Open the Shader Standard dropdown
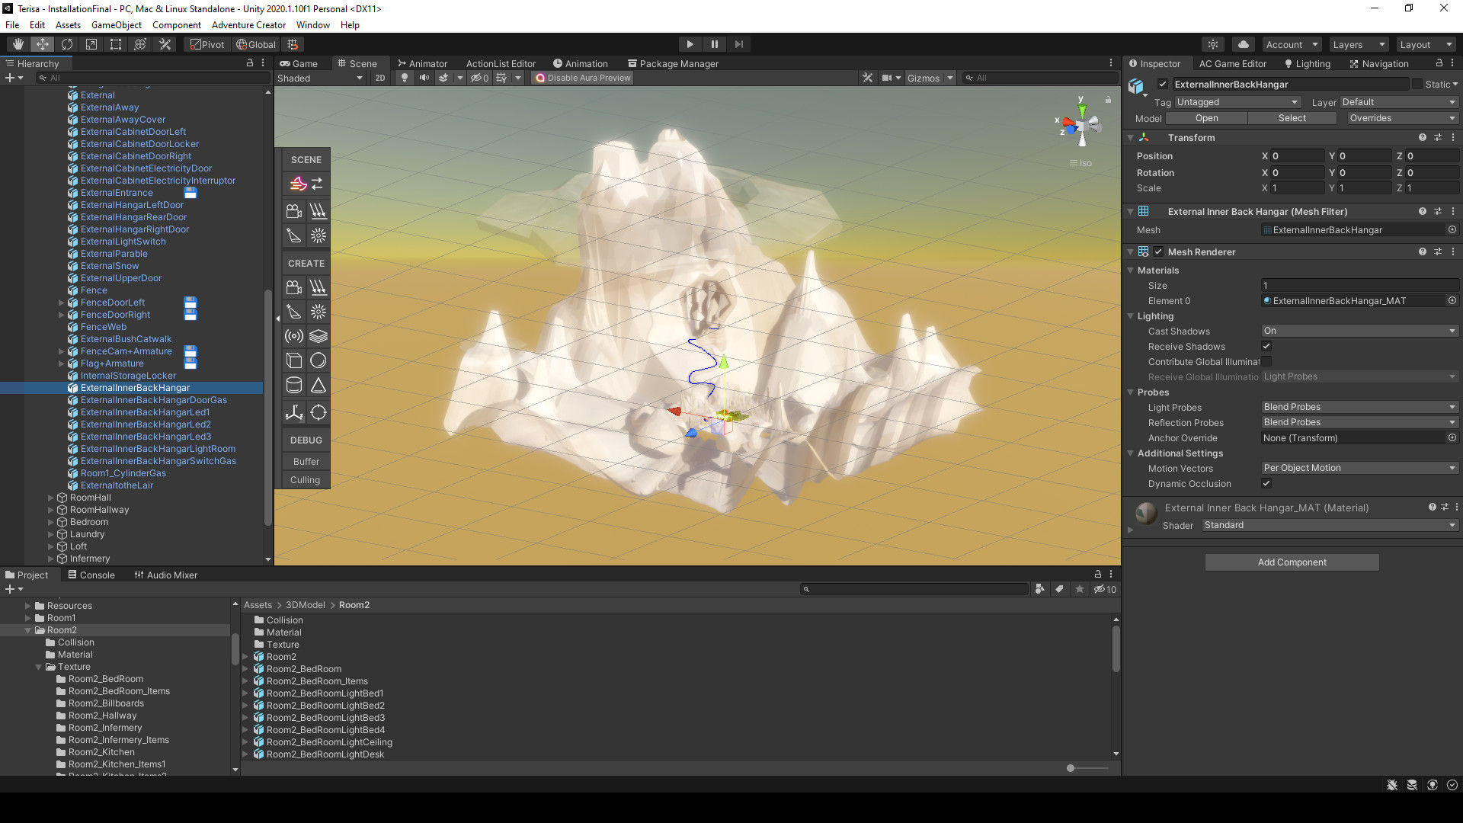The image size is (1463, 823). coord(1330,525)
